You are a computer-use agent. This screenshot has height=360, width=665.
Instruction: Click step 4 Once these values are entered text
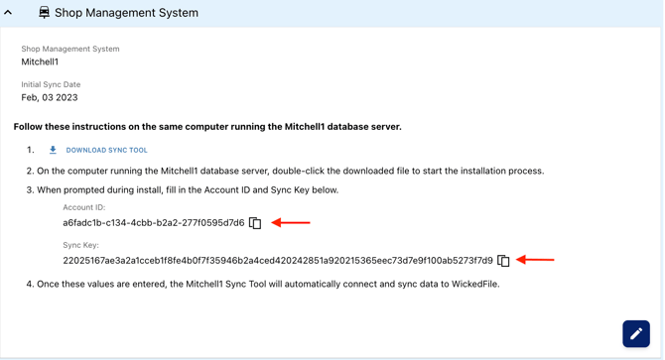pos(263,285)
